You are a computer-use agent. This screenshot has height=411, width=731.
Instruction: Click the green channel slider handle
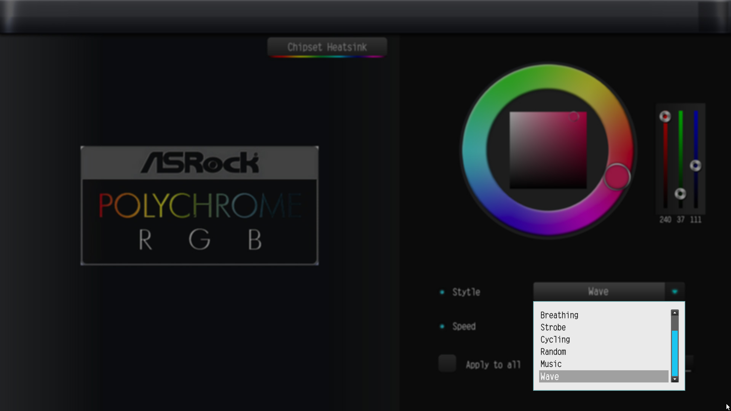tap(680, 194)
